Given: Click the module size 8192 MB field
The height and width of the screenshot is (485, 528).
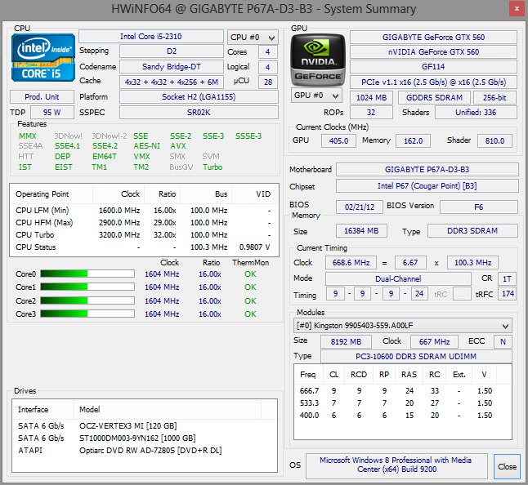Looking at the screenshot, I should pyautogui.click(x=346, y=342).
